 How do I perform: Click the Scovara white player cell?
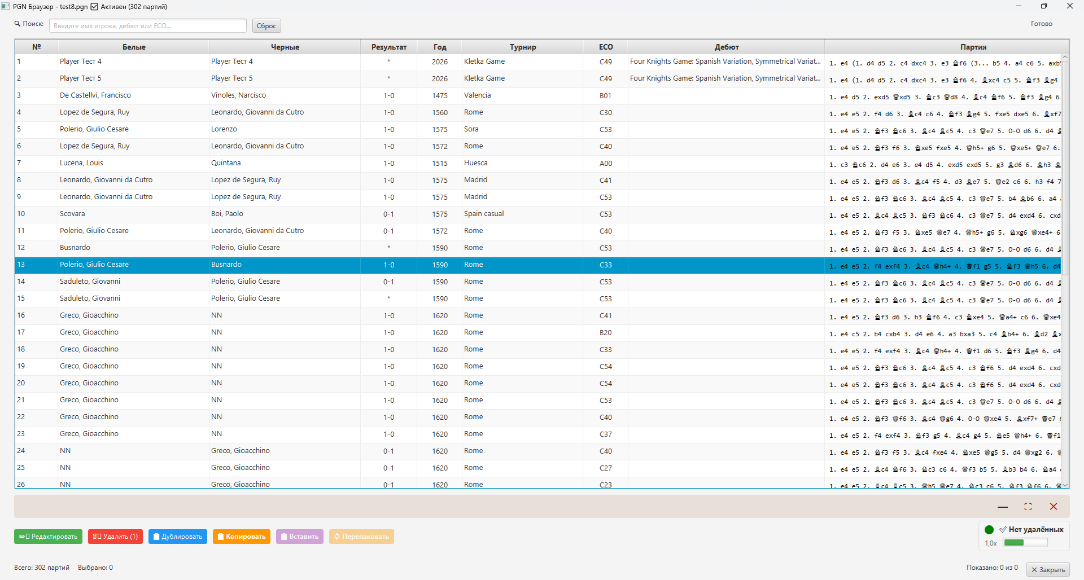point(133,214)
